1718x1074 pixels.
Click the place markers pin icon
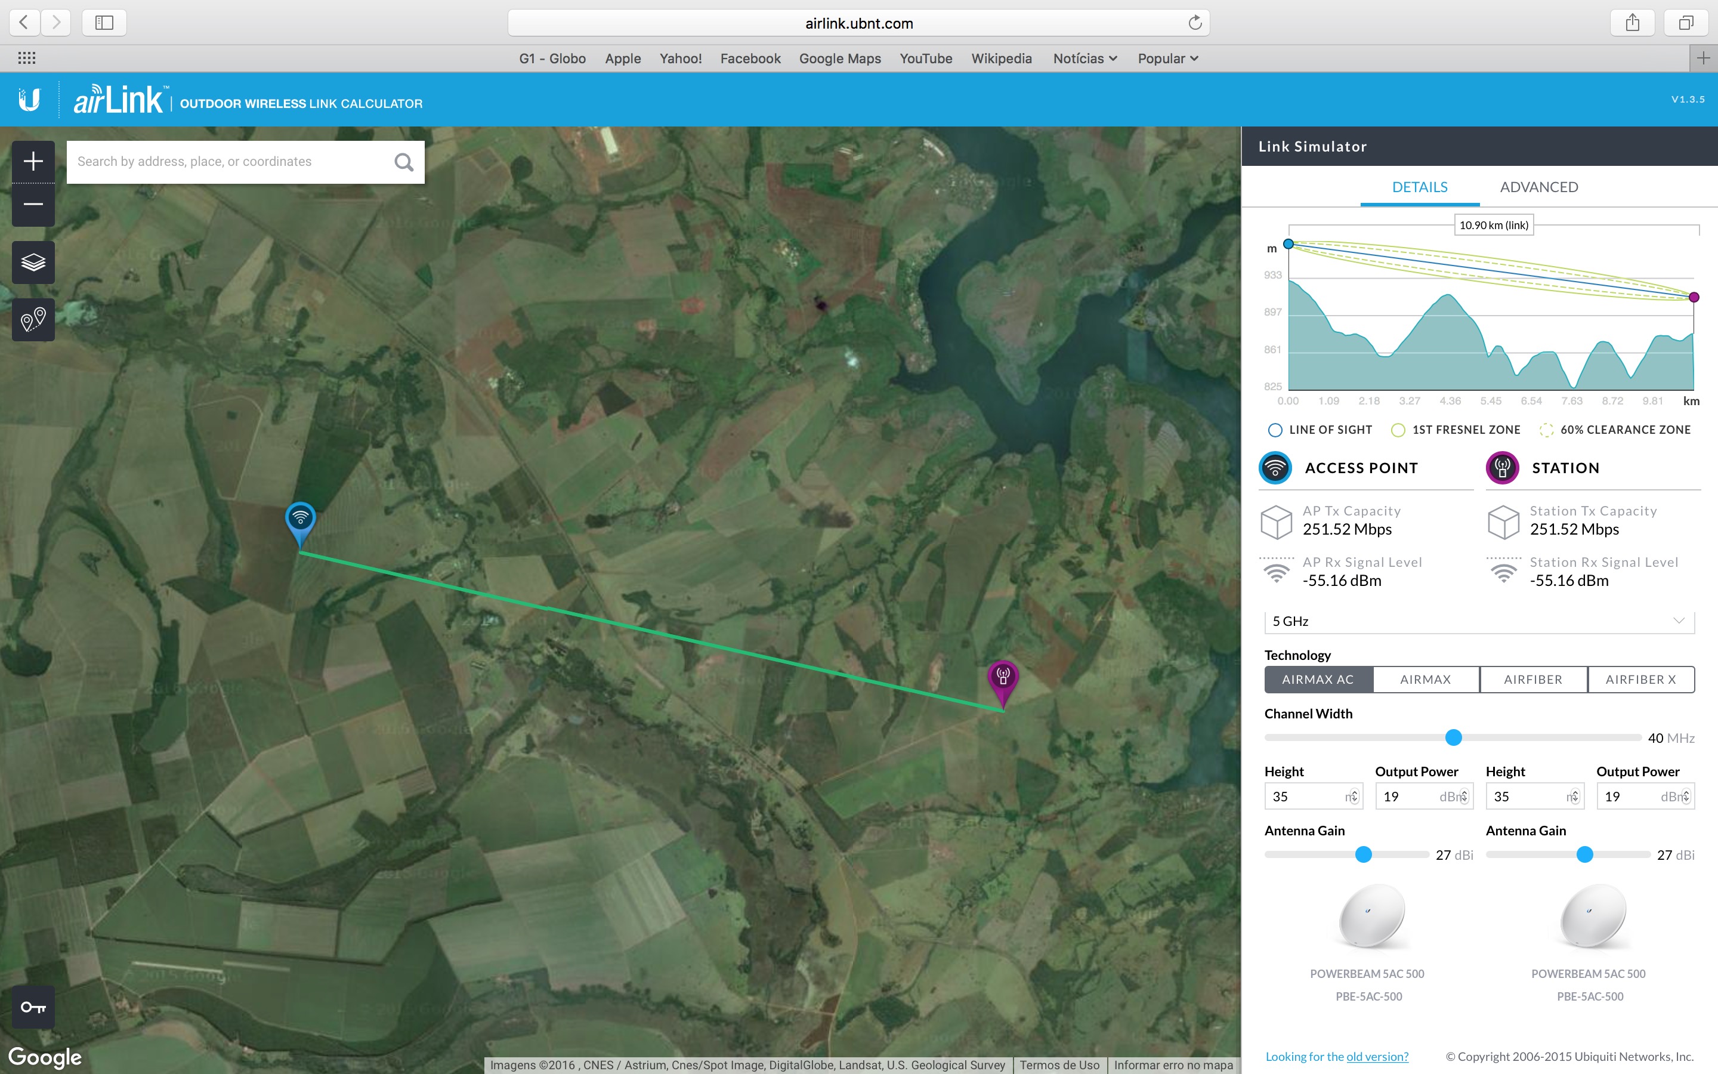33,320
